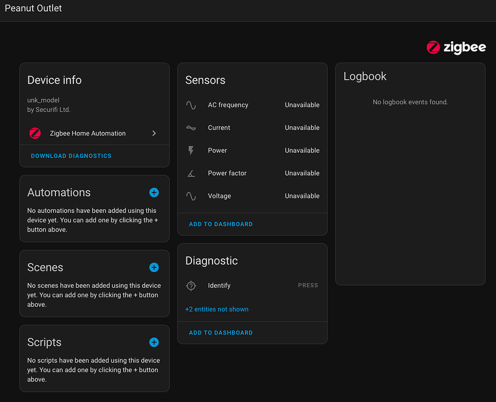Click ADD TO DASHBOARD under Sensors
The width and height of the screenshot is (496, 402).
pos(220,224)
